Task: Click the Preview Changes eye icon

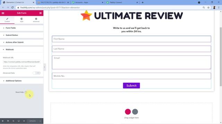Action: coord(24,121)
